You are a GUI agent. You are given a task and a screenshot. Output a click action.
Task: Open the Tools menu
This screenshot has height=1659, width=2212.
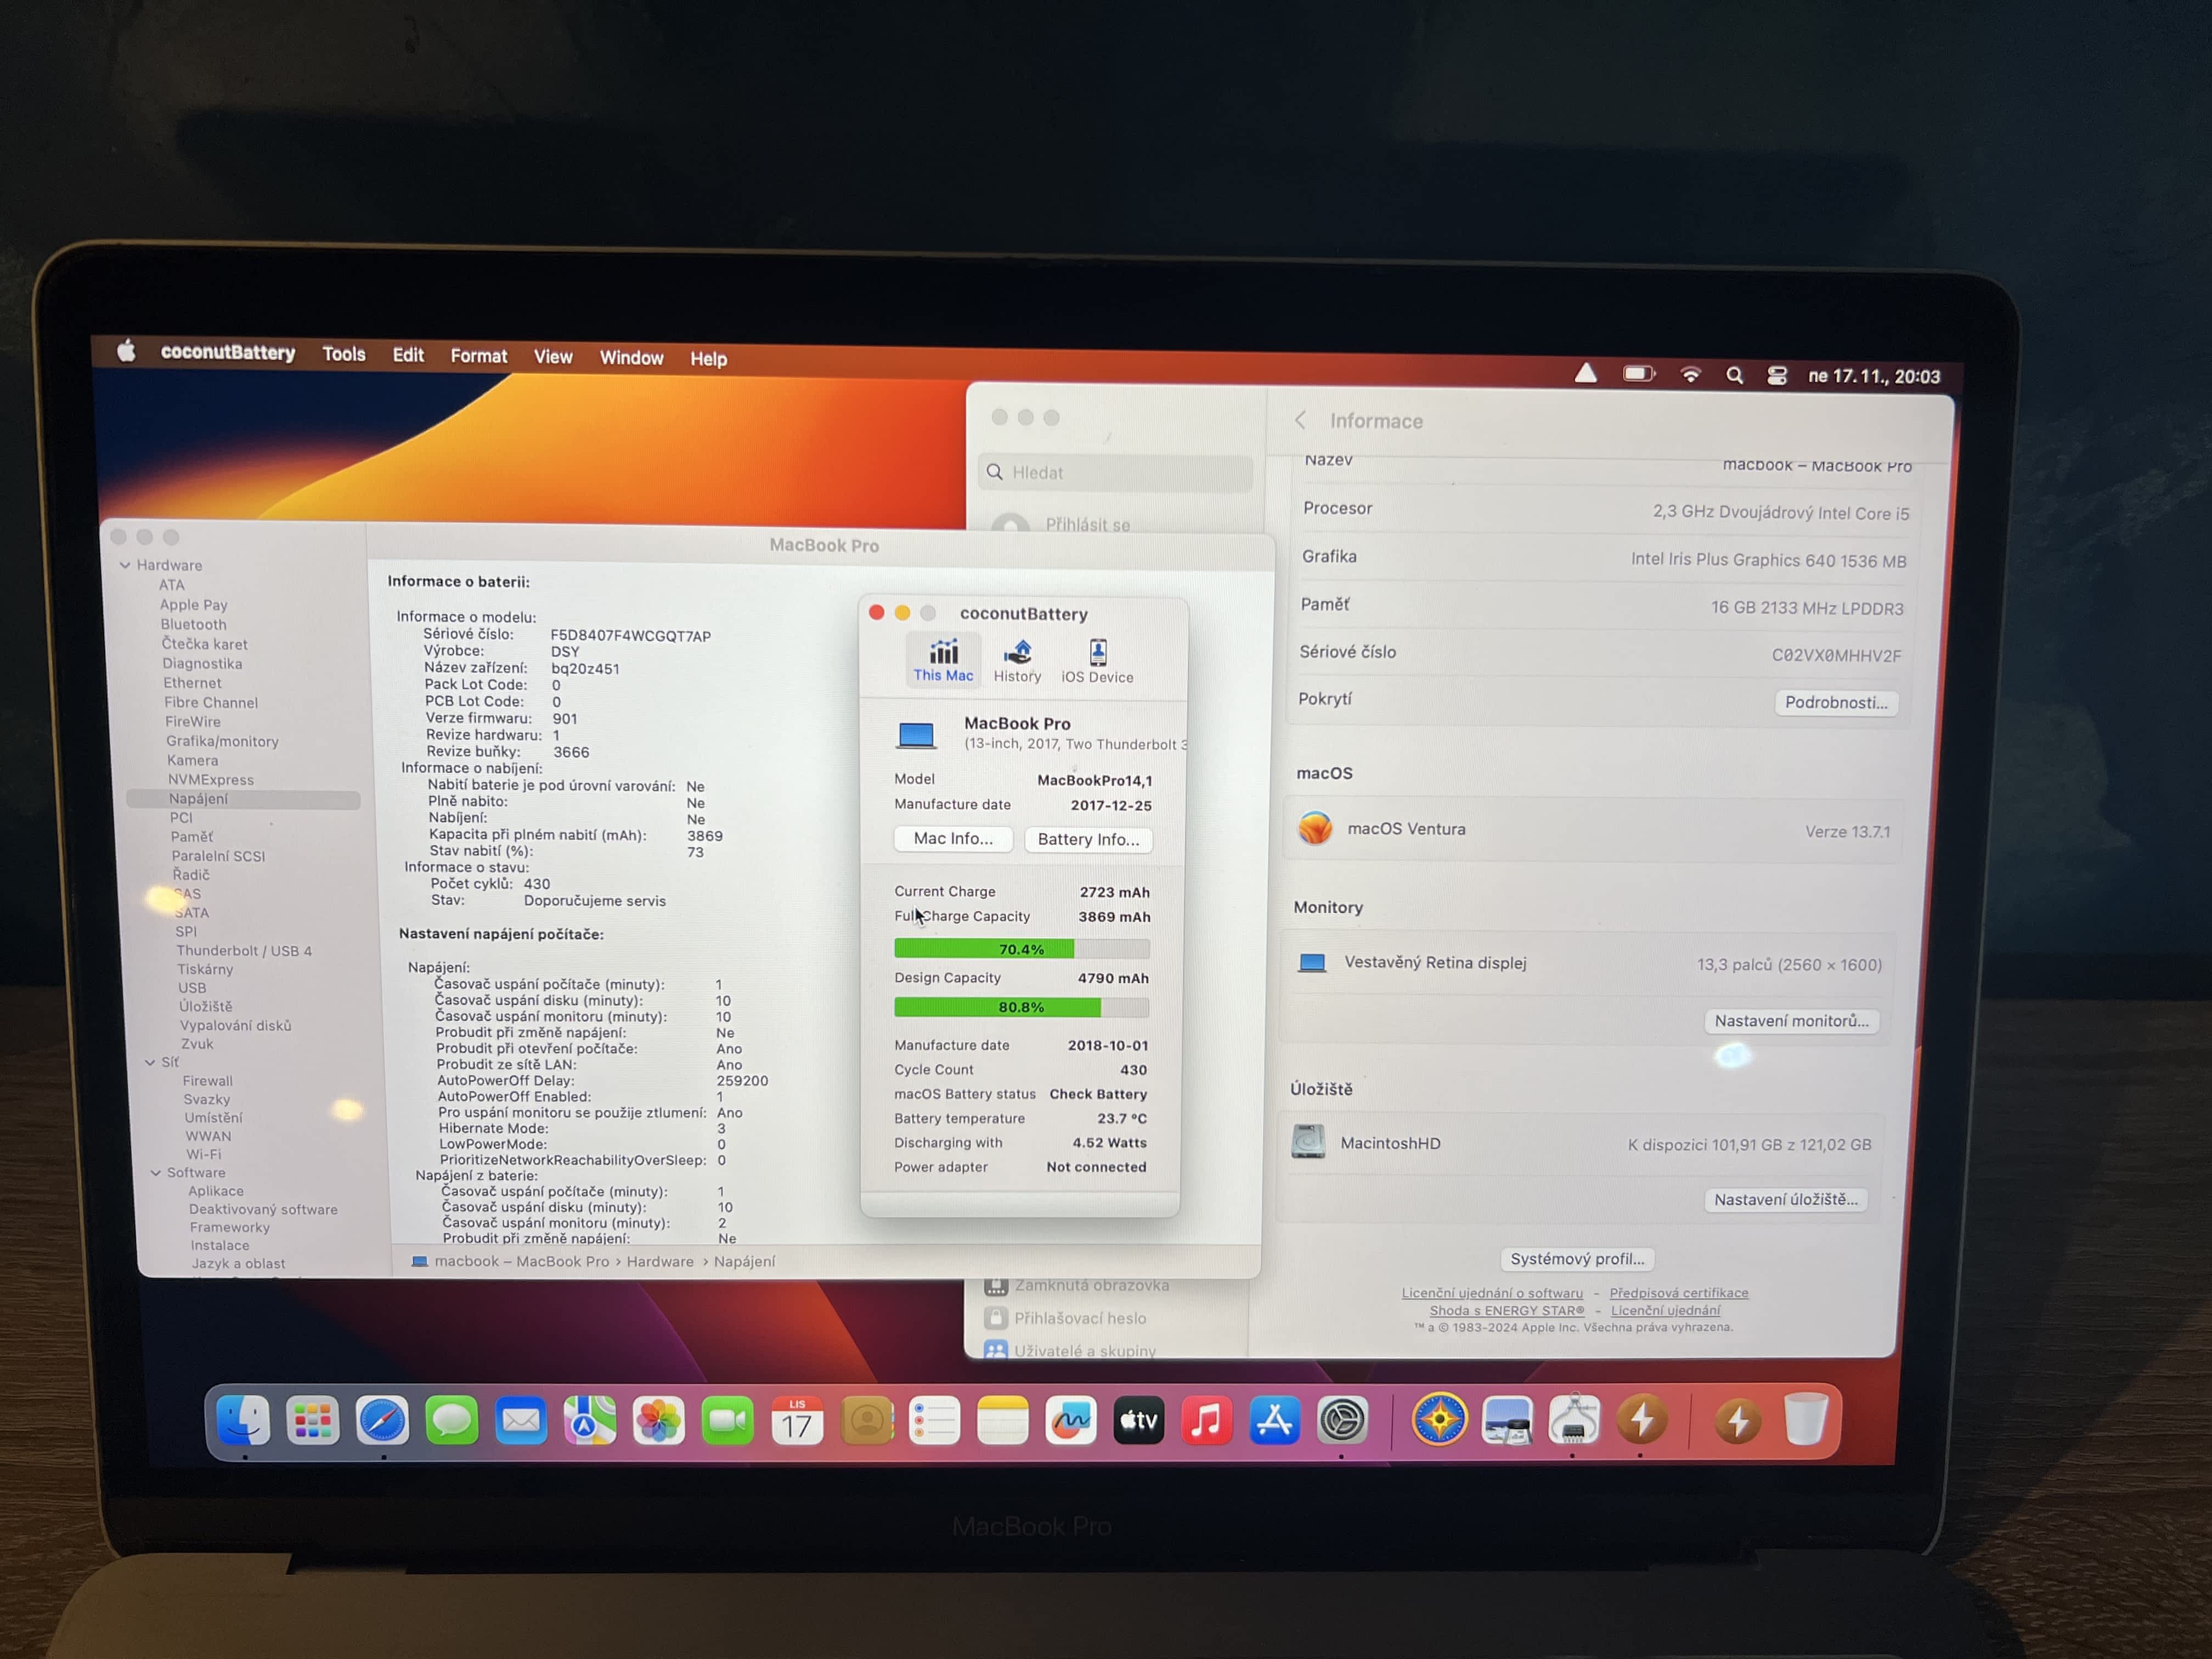coord(343,354)
